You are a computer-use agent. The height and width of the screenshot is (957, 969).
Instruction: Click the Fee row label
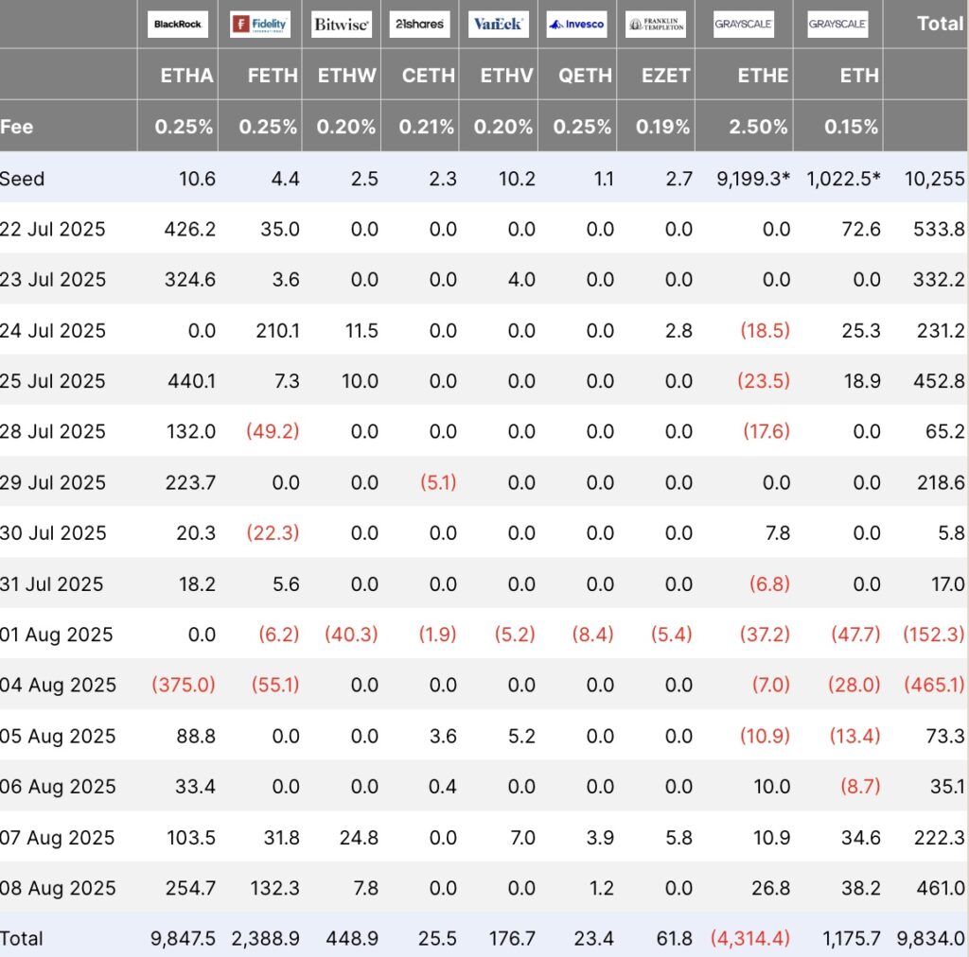pyautogui.click(x=17, y=127)
